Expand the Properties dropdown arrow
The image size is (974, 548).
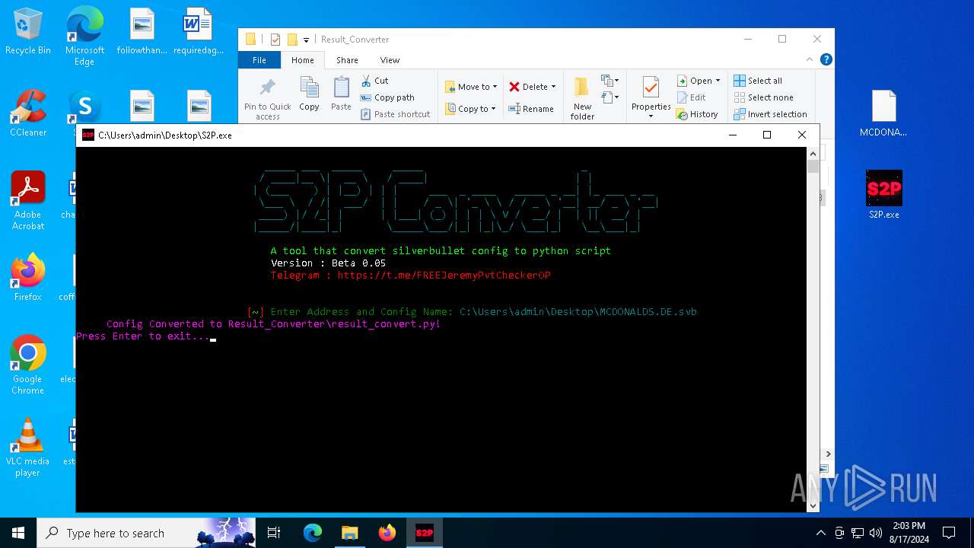[x=651, y=116]
